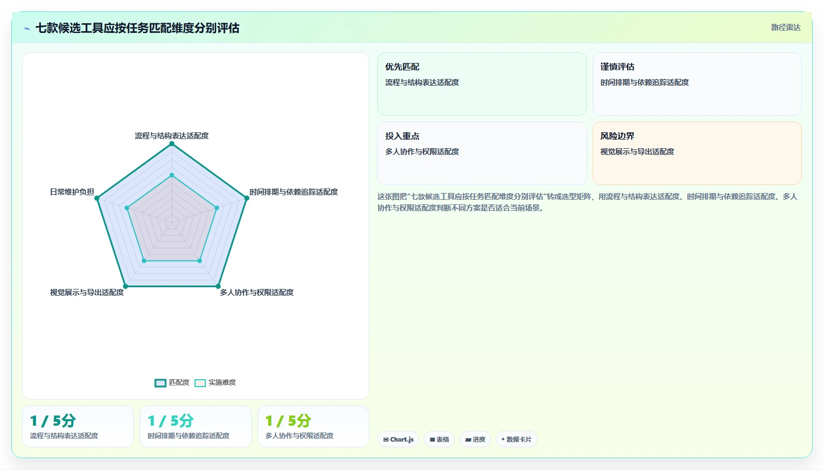824x470 pixels.
Task: Open the 进度 chip
Action: click(475, 439)
